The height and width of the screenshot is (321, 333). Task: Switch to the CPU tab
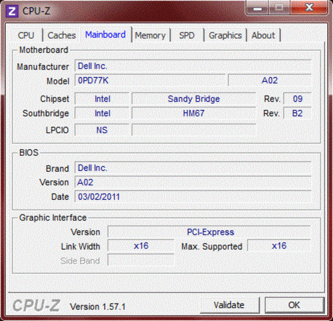26,35
